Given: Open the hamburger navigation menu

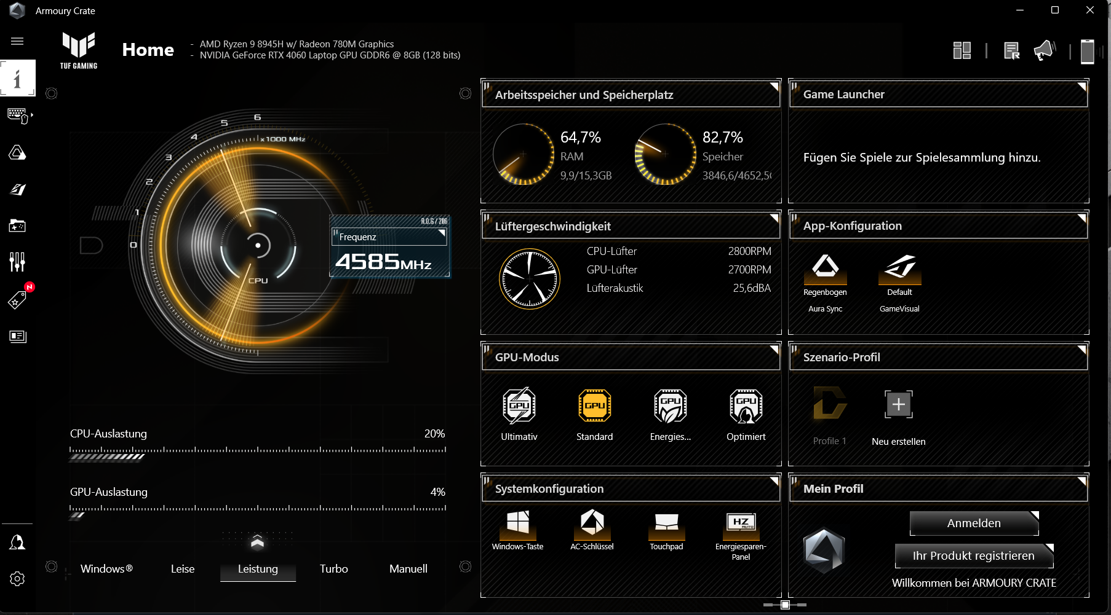Looking at the screenshot, I should [17, 41].
